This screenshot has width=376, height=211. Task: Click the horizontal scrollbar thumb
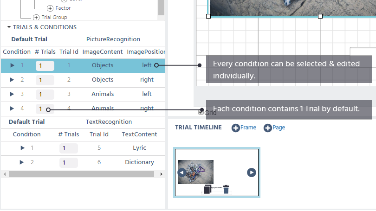coord(81,174)
